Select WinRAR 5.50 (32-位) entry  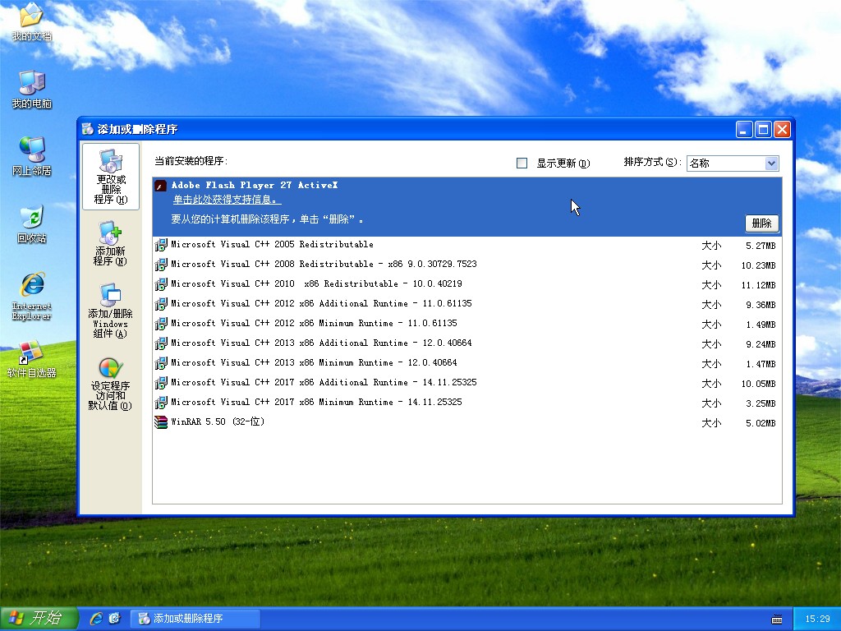tap(466, 422)
